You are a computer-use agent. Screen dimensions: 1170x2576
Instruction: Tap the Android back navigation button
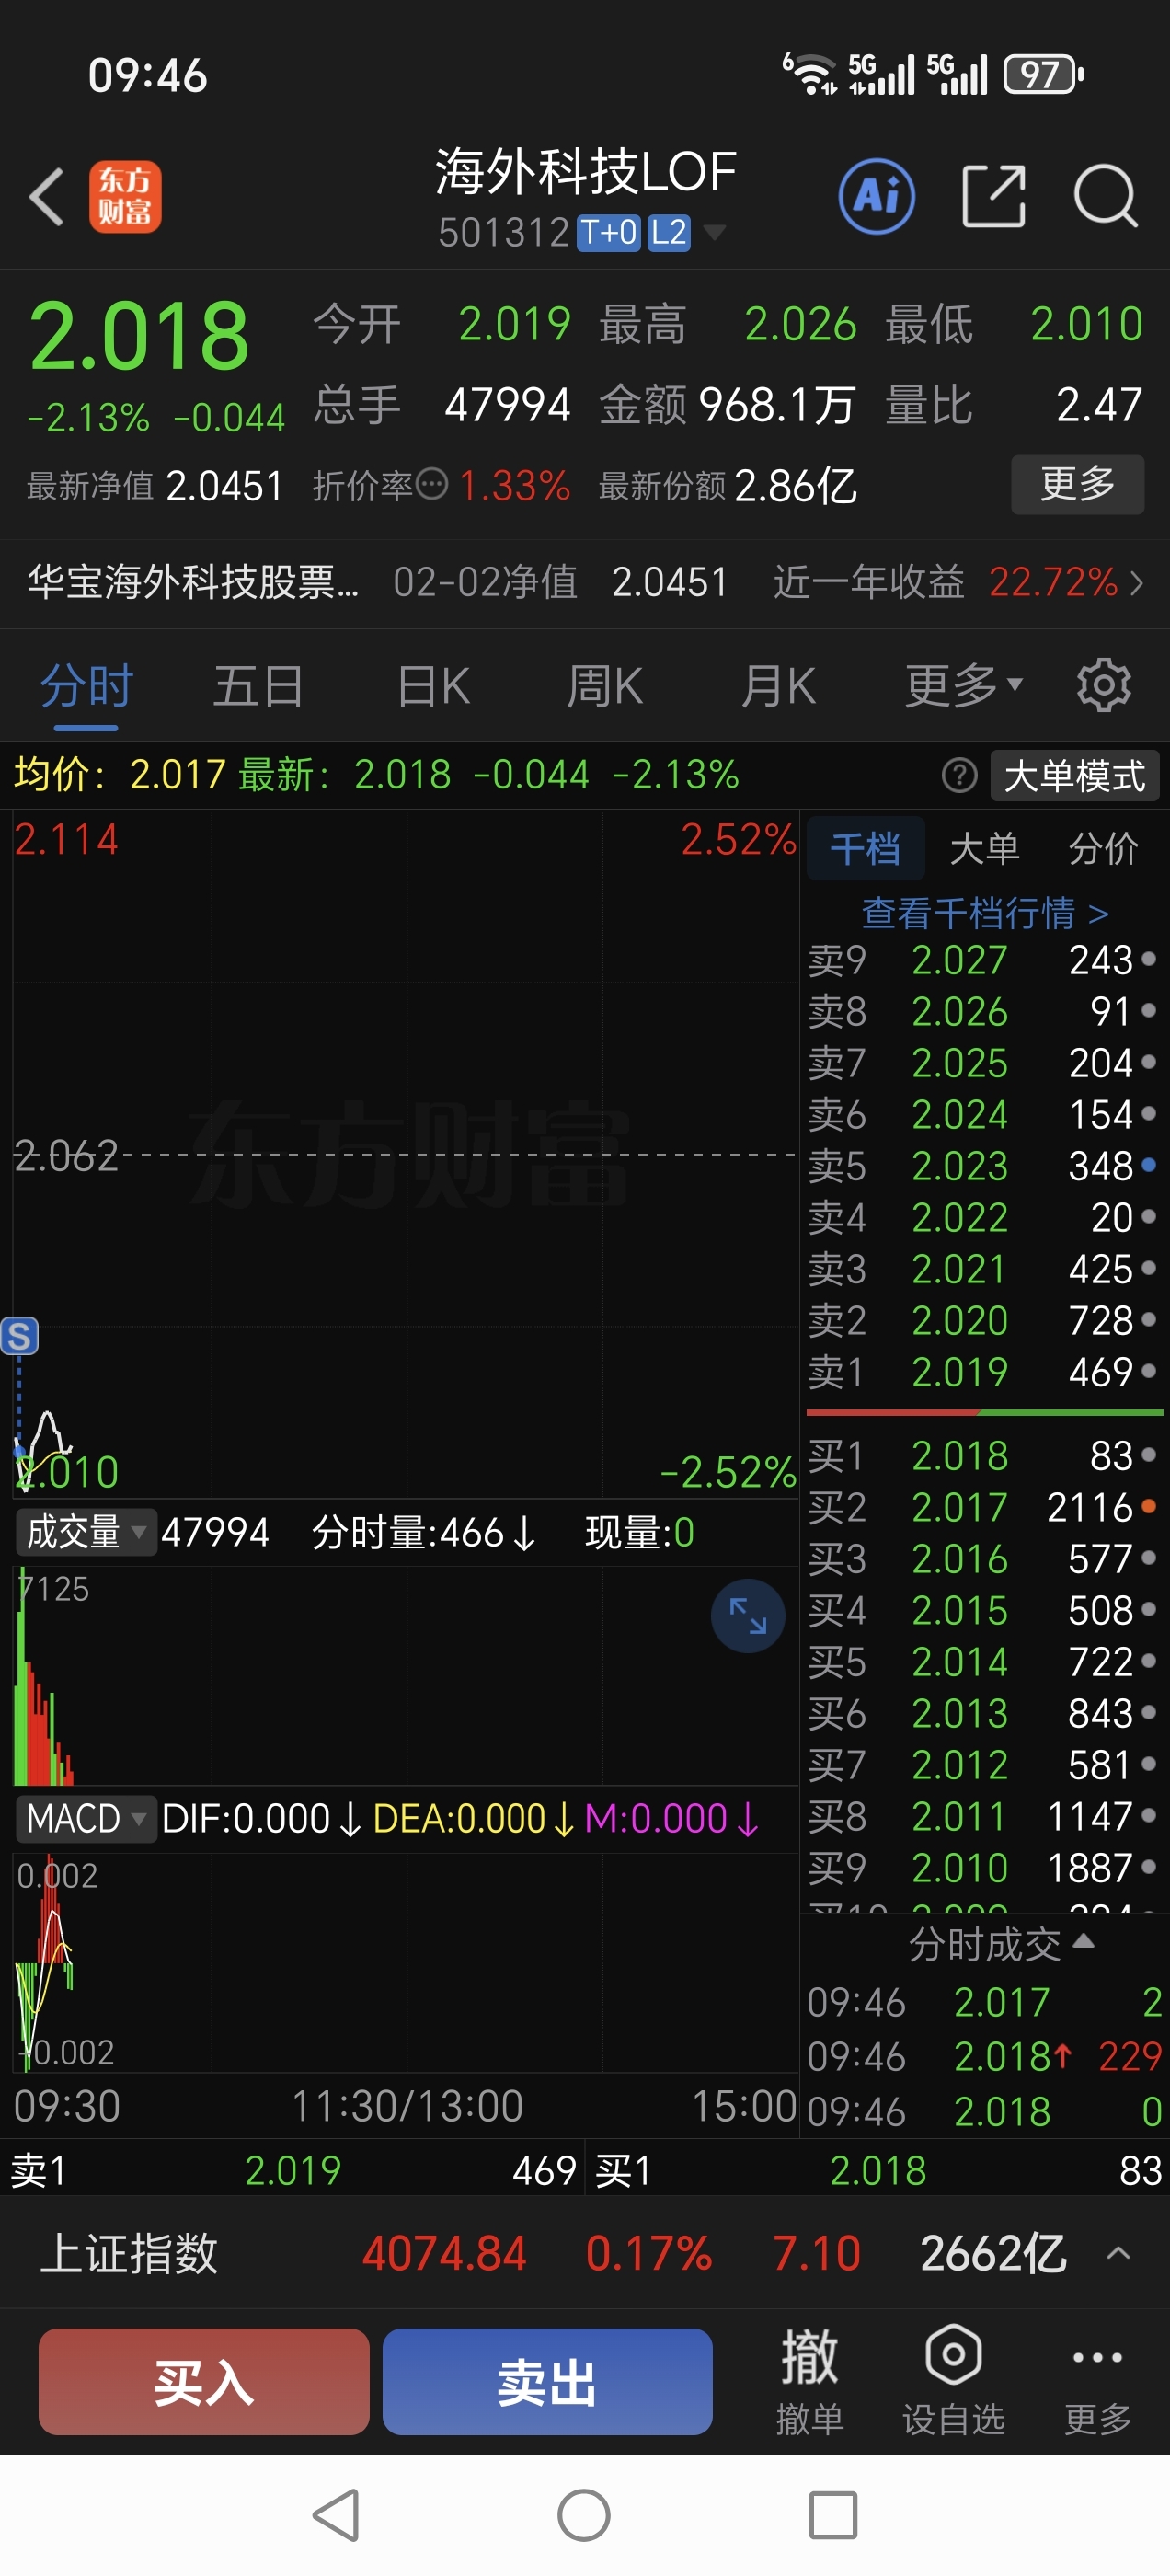[x=337, y=2515]
